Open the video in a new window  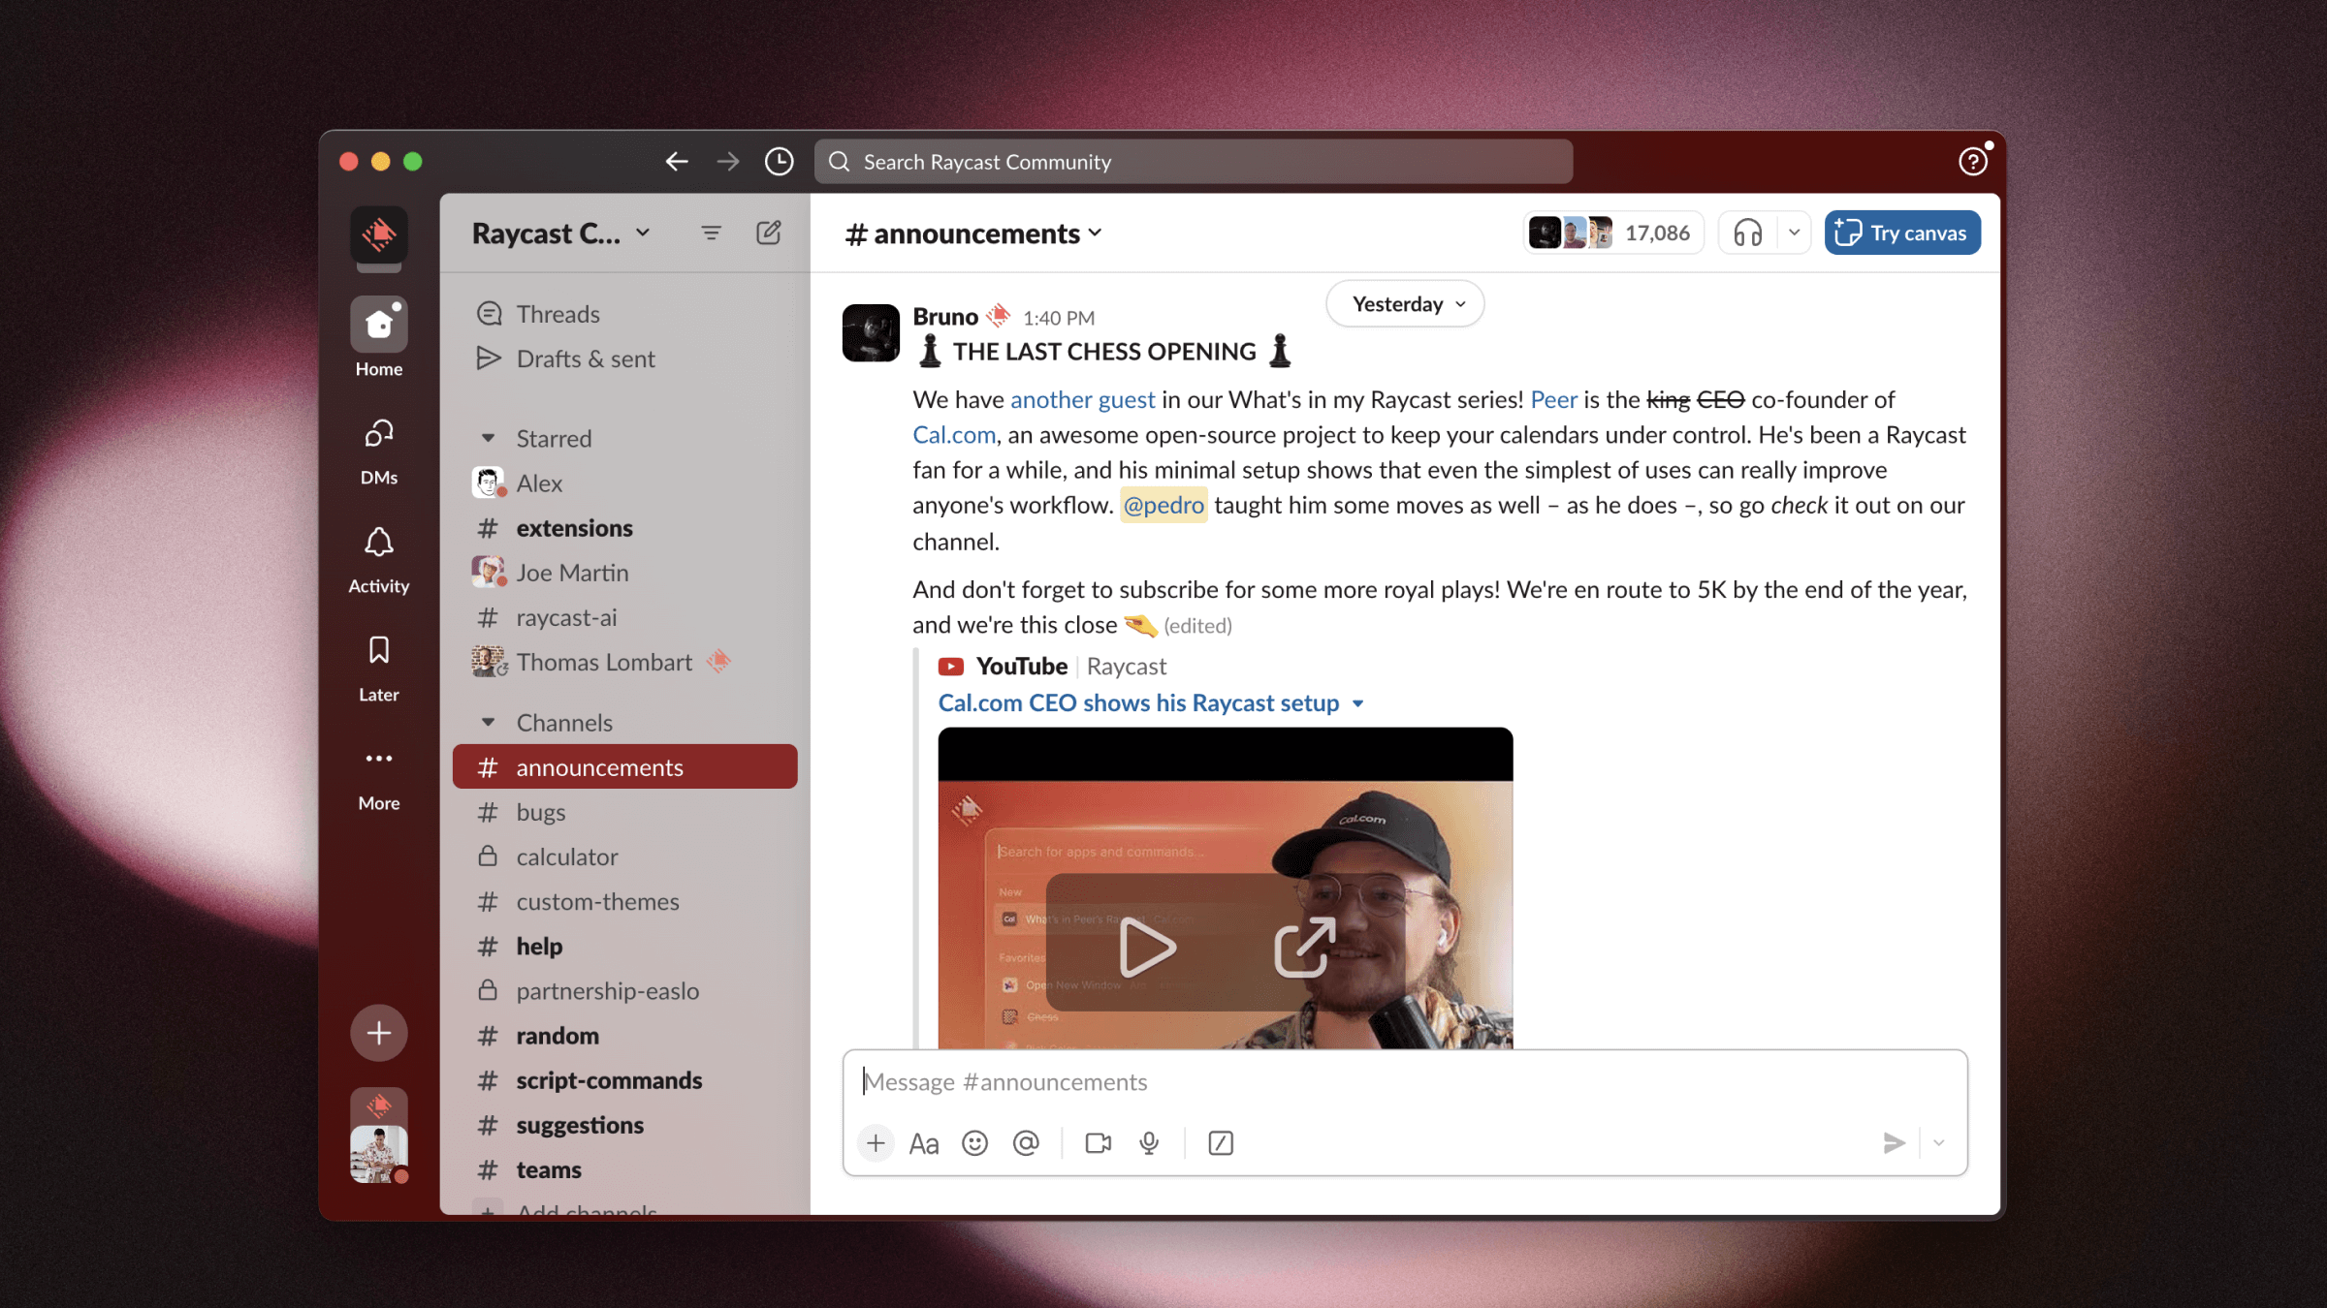pyautogui.click(x=1305, y=947)
